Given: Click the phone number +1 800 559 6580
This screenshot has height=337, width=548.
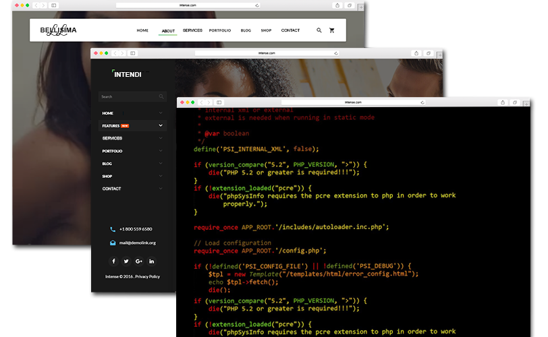Looking at the screenshot, I should pyautogui.click(x=136, y=229).
